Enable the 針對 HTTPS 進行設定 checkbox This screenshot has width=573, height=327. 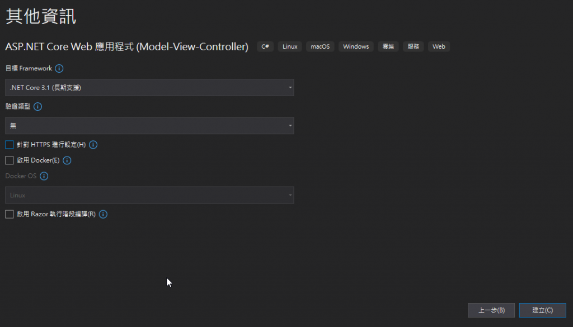(10, 145)
